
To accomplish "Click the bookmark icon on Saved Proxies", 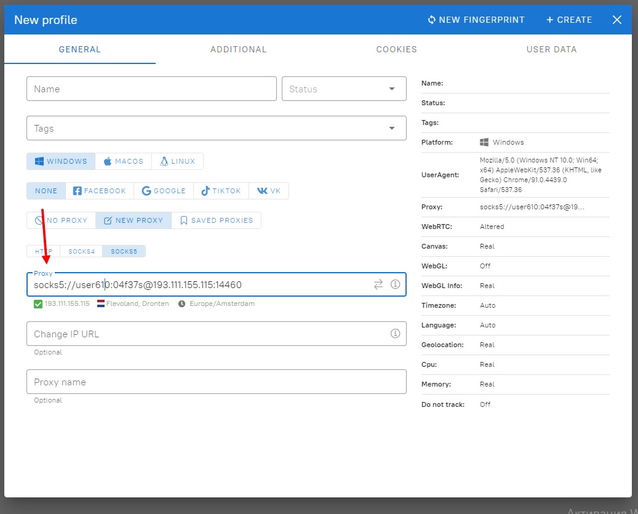I will pos(184,220).
